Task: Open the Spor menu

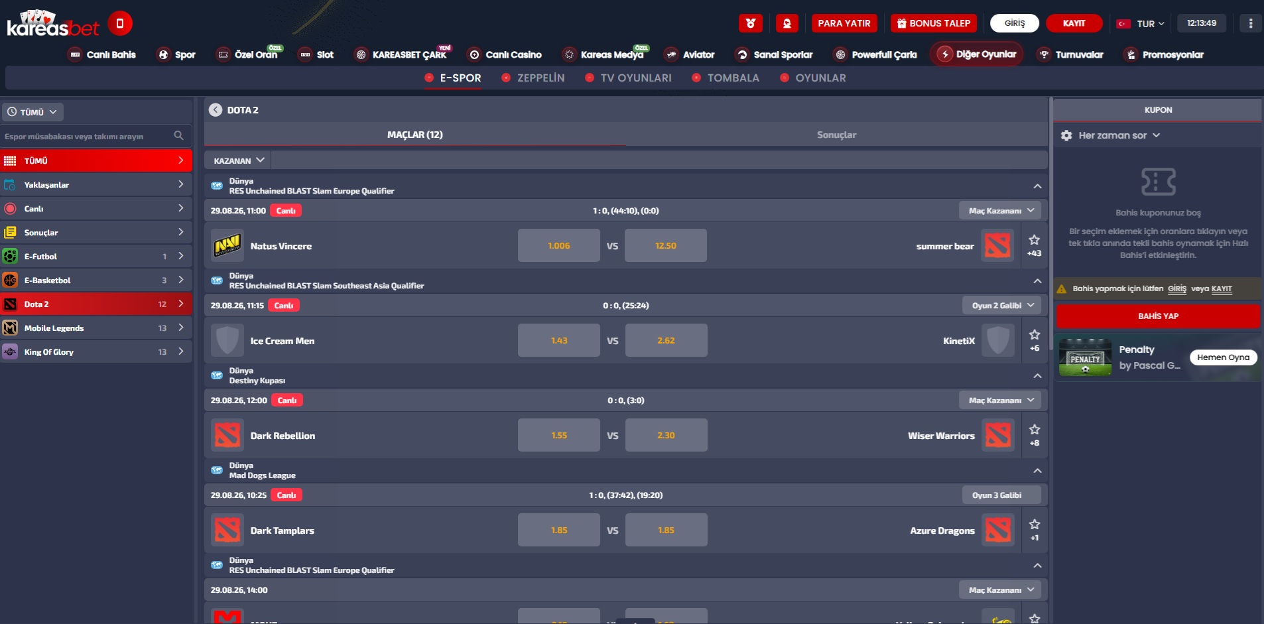Action: coord(176,54)
